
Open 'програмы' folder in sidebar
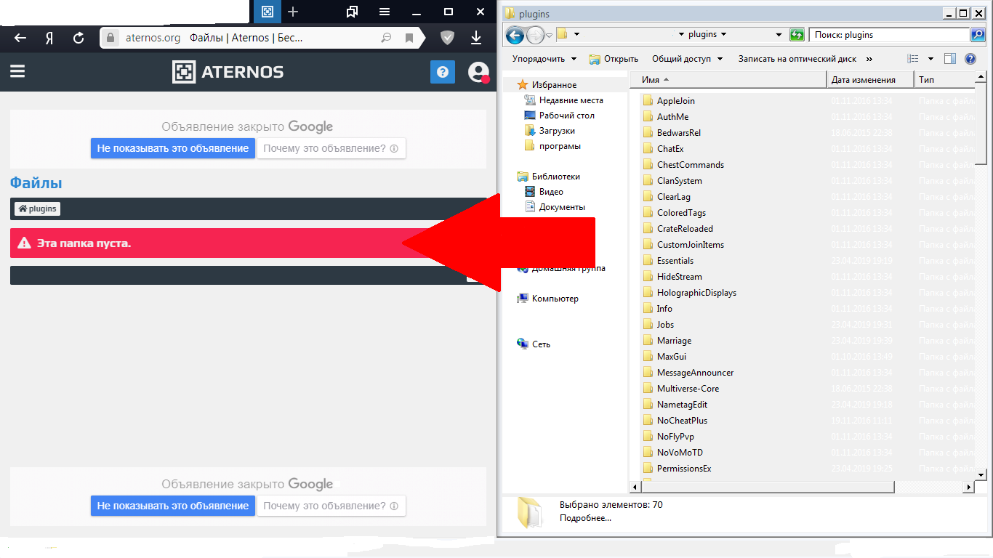point(559,146)
